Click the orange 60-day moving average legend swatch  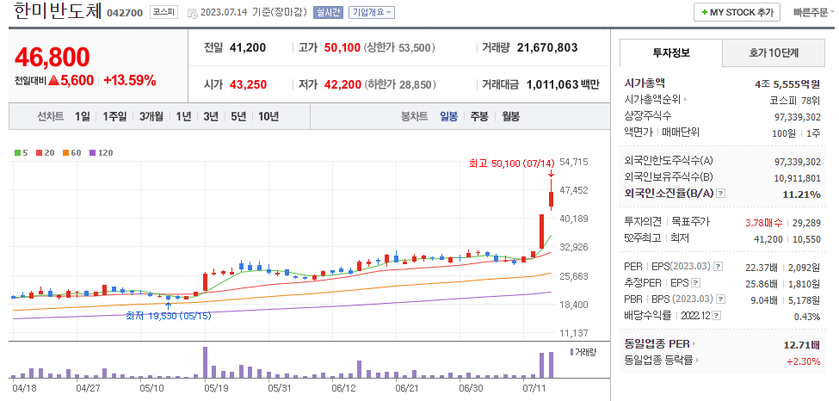point(65,152)
